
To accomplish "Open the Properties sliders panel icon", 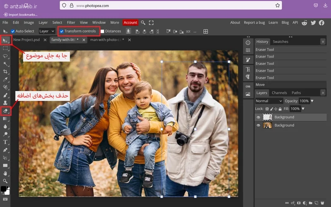I will point(248,50).
